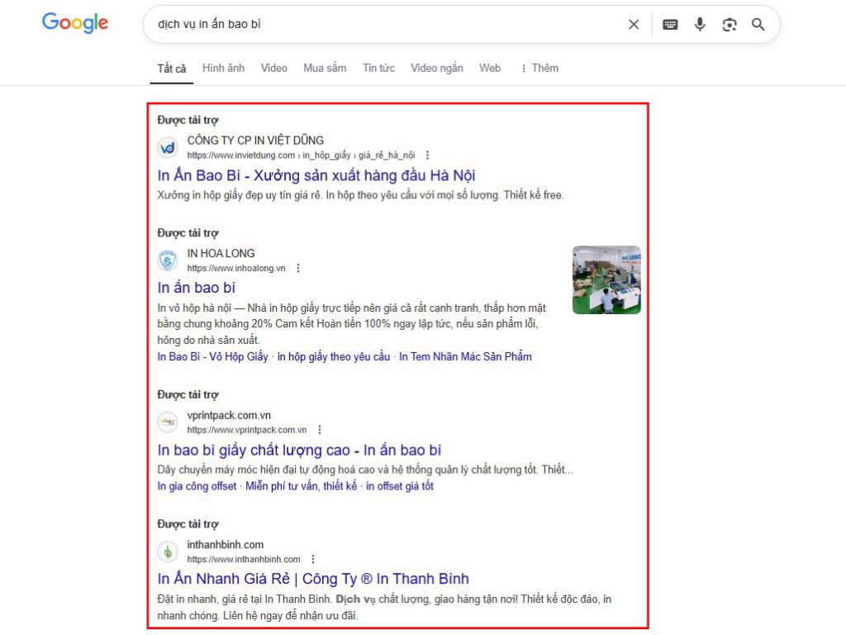Image resolution: width=846 pixels, height=635 pixels.
Task: Open In gia công offset sitelink
Action: click(197, 486)
